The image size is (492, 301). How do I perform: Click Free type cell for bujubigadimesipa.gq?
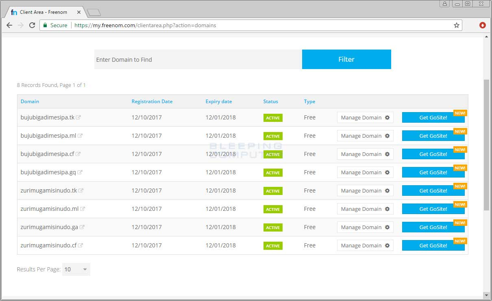coord(309,172)
